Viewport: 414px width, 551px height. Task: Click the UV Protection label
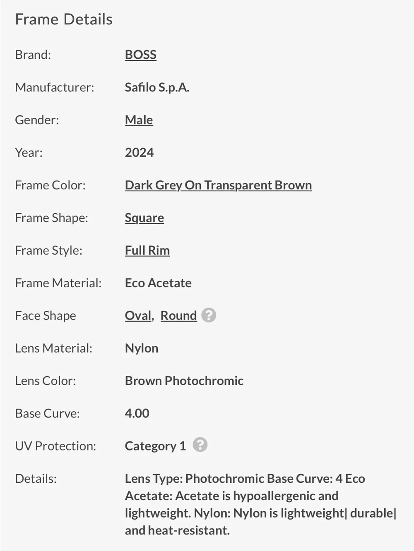55,446
